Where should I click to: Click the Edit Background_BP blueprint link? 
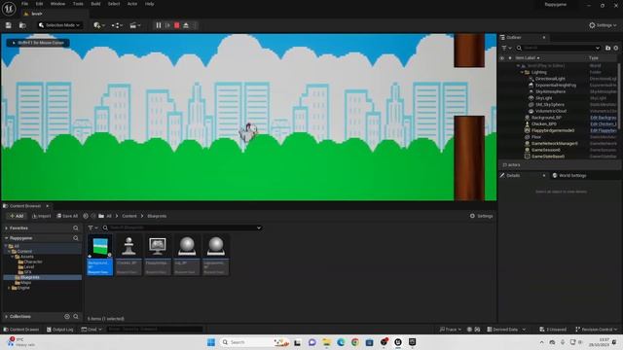[x=604, y=118]
